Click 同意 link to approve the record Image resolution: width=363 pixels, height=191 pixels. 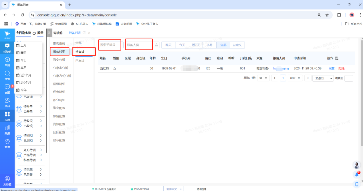pyautogui.click(x=331, y=69)
